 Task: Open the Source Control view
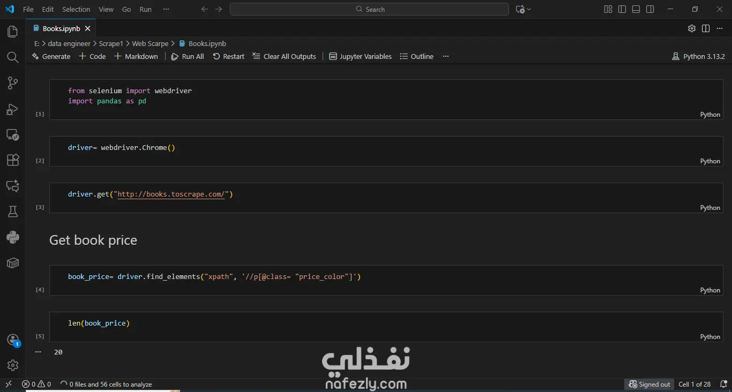coord(13,83)
